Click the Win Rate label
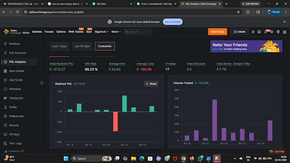Screen dimensions: 290x163 90,64
